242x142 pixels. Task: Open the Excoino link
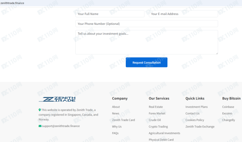pos(227,114)
